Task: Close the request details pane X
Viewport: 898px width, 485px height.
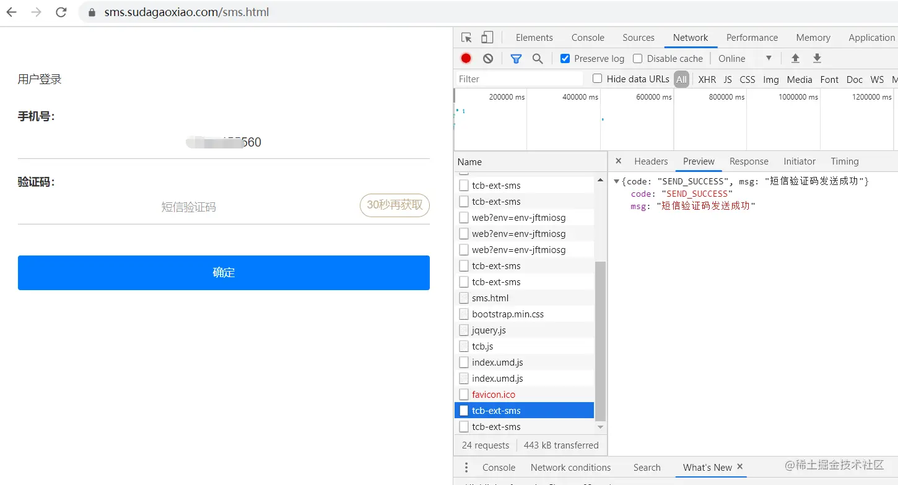Action: tap(618, 161)
